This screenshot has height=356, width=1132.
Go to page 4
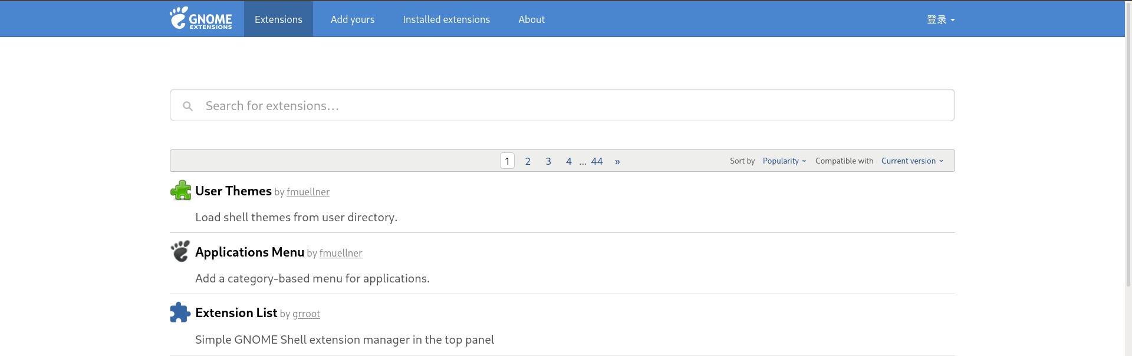pos(568,161)
